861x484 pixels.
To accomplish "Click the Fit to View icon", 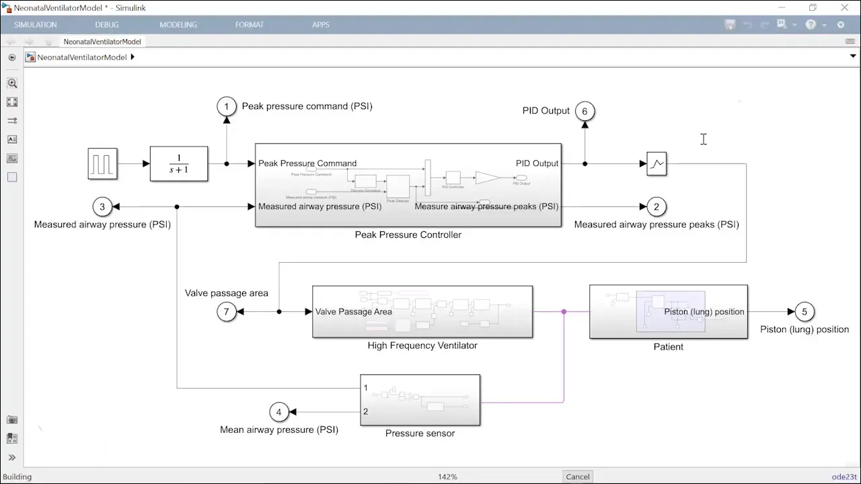I will pyautogui.click(x=12, y=102).
